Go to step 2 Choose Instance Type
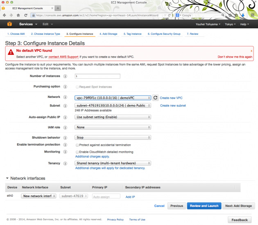The width and height of the screenshot is (258, 225). pos(45,34)
